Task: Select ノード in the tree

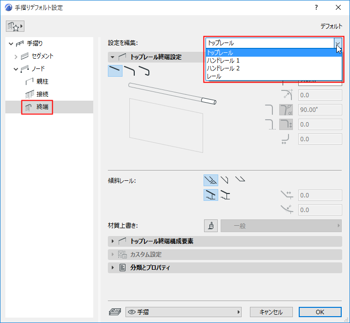Action: point(38,69)
